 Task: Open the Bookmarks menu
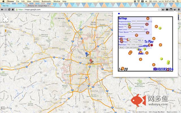46,1
